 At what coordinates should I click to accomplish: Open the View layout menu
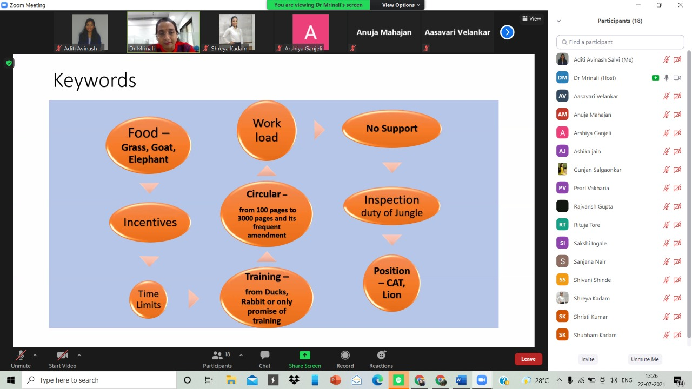click(531, 18)
